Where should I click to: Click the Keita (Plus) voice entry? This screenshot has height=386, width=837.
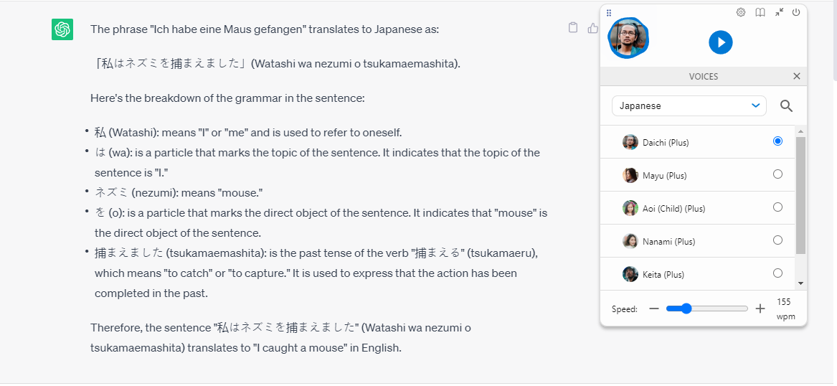click(663, 274)
